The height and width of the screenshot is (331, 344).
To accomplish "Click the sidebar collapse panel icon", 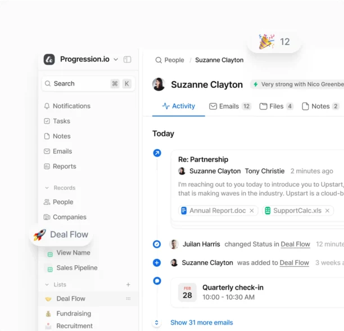I will pos(128,60).
